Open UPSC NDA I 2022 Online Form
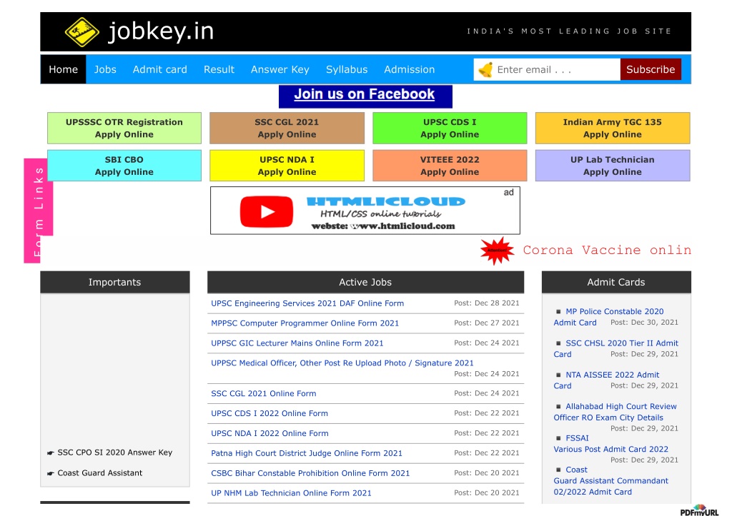Screen dimensions: 732x516 point(269,433)
